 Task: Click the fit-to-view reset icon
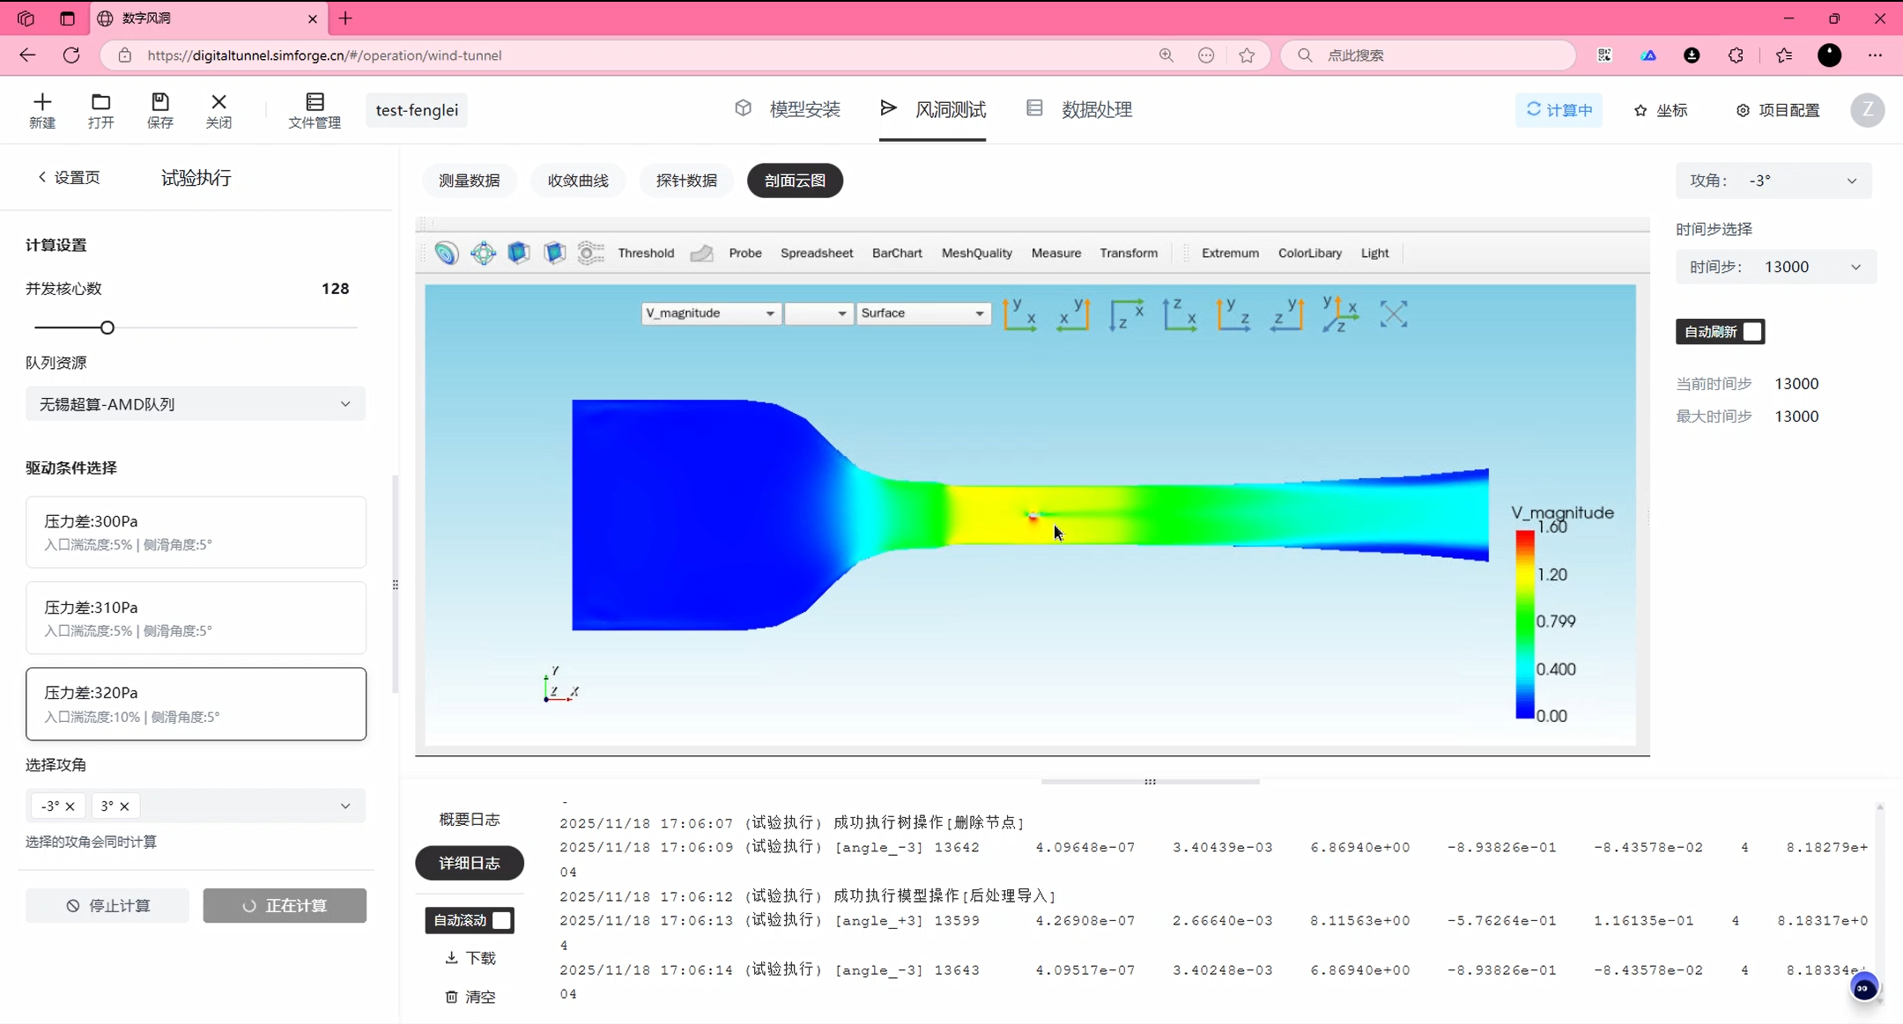1394,314
